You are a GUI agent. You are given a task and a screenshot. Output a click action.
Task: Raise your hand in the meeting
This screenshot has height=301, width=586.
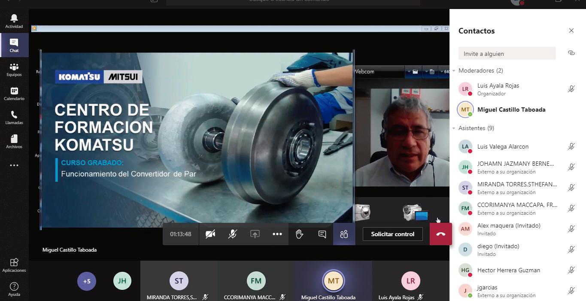point(300,234)
